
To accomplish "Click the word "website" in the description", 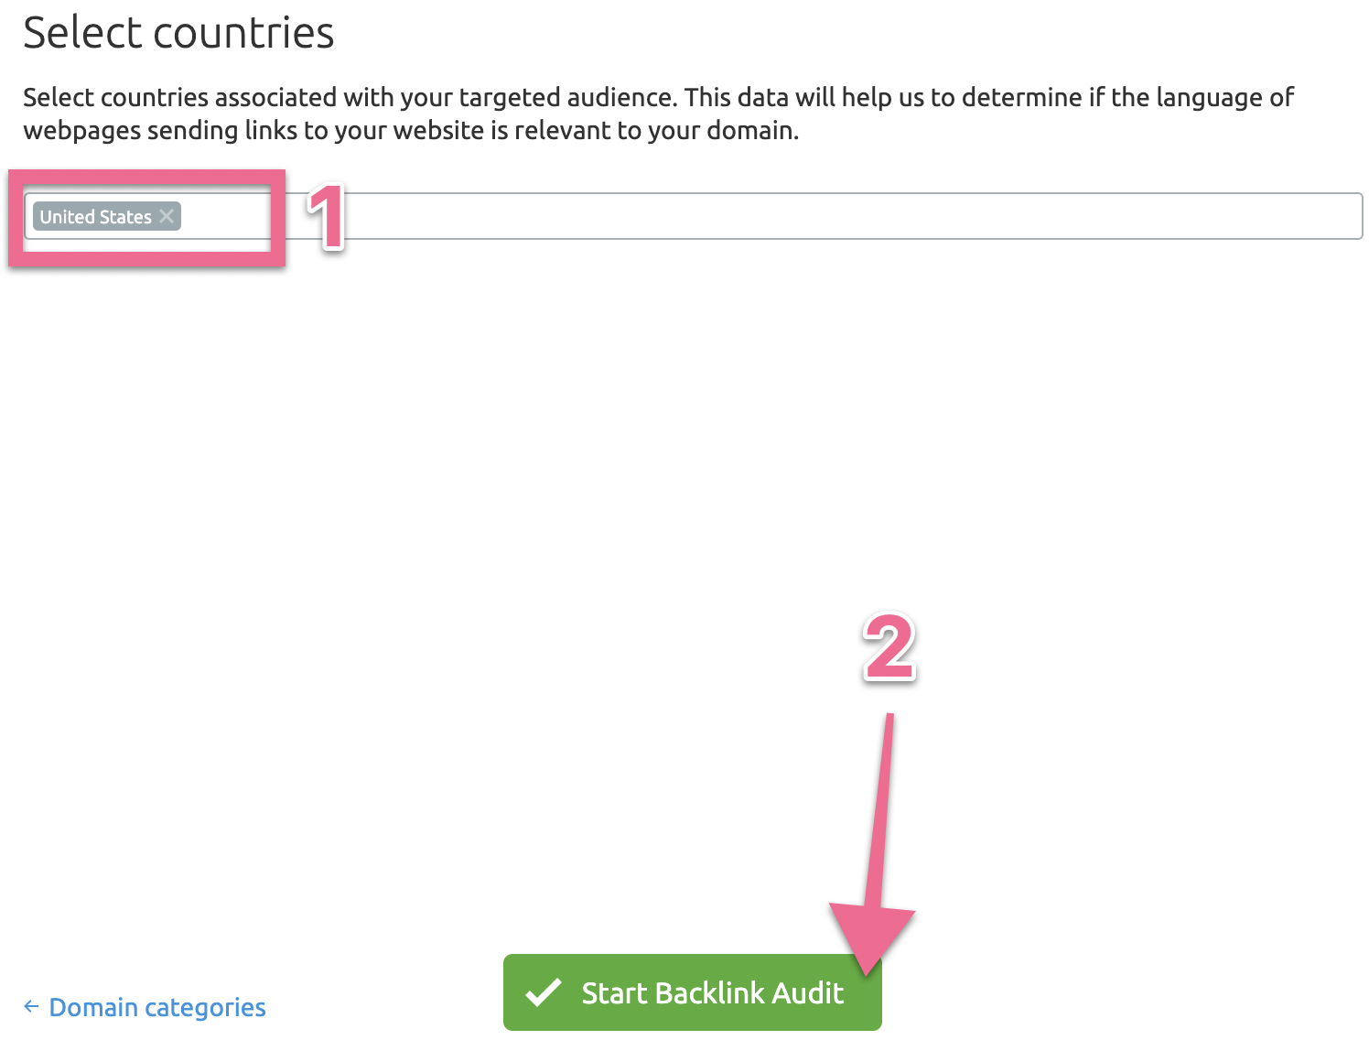I will click(x=438, y=130).
